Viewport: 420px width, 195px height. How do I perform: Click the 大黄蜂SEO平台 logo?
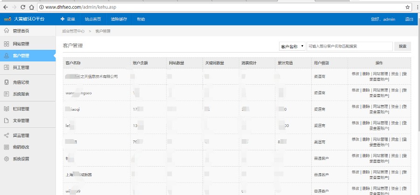point(24,19)
